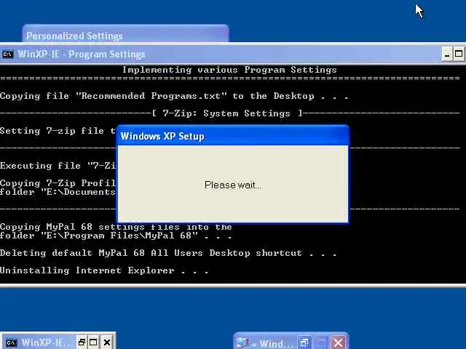
Task: Click the minimized WinXP-IE console icon at bottom
Action: 12,342
